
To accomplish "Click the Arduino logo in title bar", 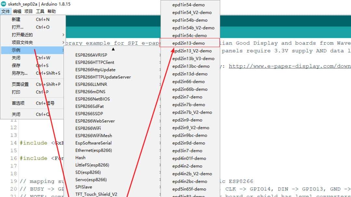I will coord(3,4).
